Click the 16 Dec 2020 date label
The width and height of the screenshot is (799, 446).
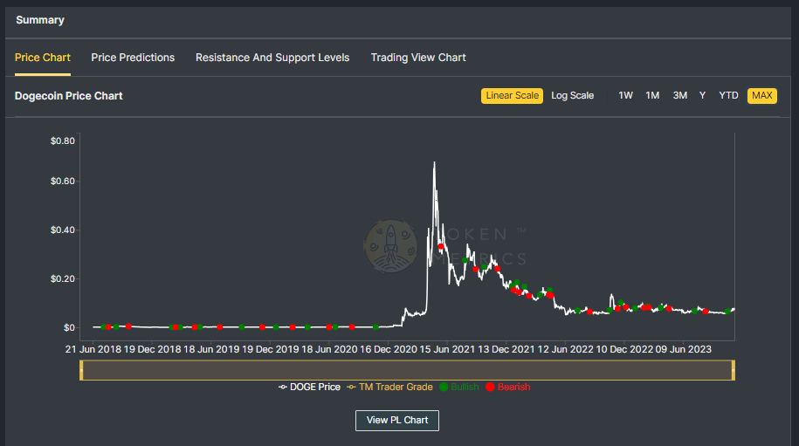click(389, 349)
